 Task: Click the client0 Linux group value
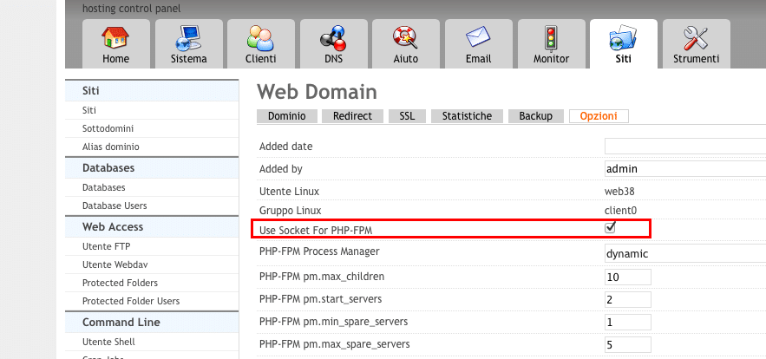point(620,211)
